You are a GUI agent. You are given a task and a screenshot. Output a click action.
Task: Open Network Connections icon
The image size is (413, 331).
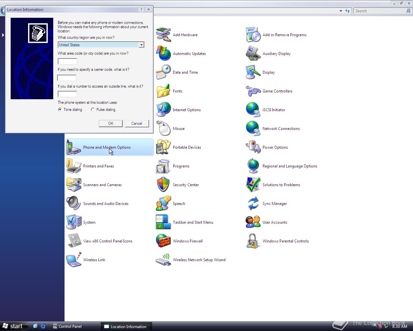click(x=253, y=129)
